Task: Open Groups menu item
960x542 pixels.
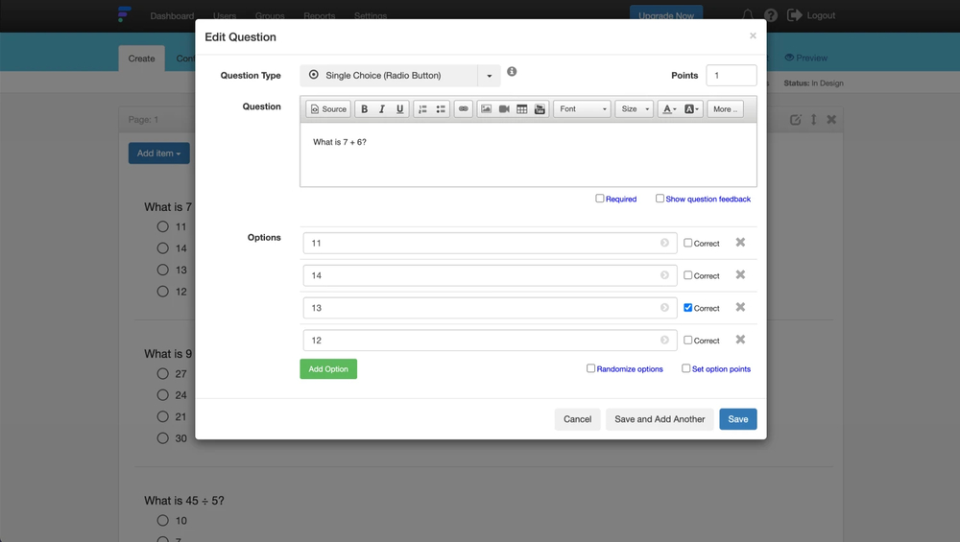Action: pyautogui.click(x=270, y=16)
